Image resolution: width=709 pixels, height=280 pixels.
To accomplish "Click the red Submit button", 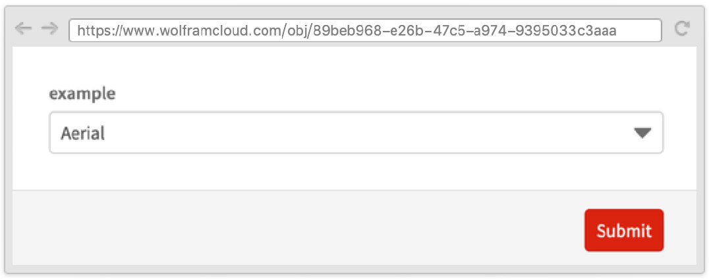I will pos(623,231).
